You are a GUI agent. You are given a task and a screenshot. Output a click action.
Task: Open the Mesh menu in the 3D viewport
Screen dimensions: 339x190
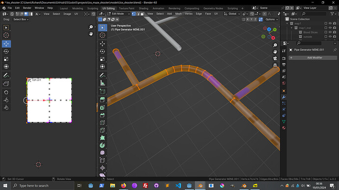pyautogui.click(x=178, y=14)
